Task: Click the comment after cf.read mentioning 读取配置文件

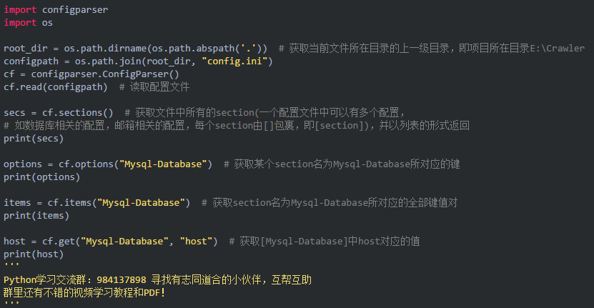Action: tap(159, 86)
